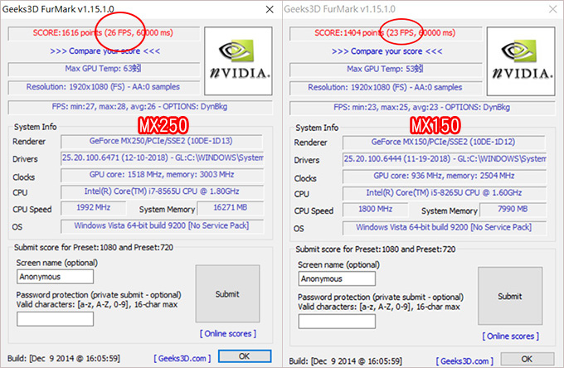Click the OS Windows Vista value in the MX250 window

162,226
